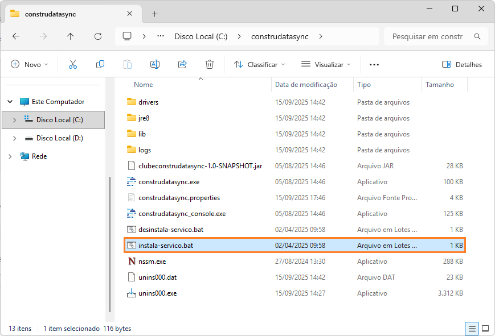Expand the Rede tree node
The image size is (495, 336).
10,156
